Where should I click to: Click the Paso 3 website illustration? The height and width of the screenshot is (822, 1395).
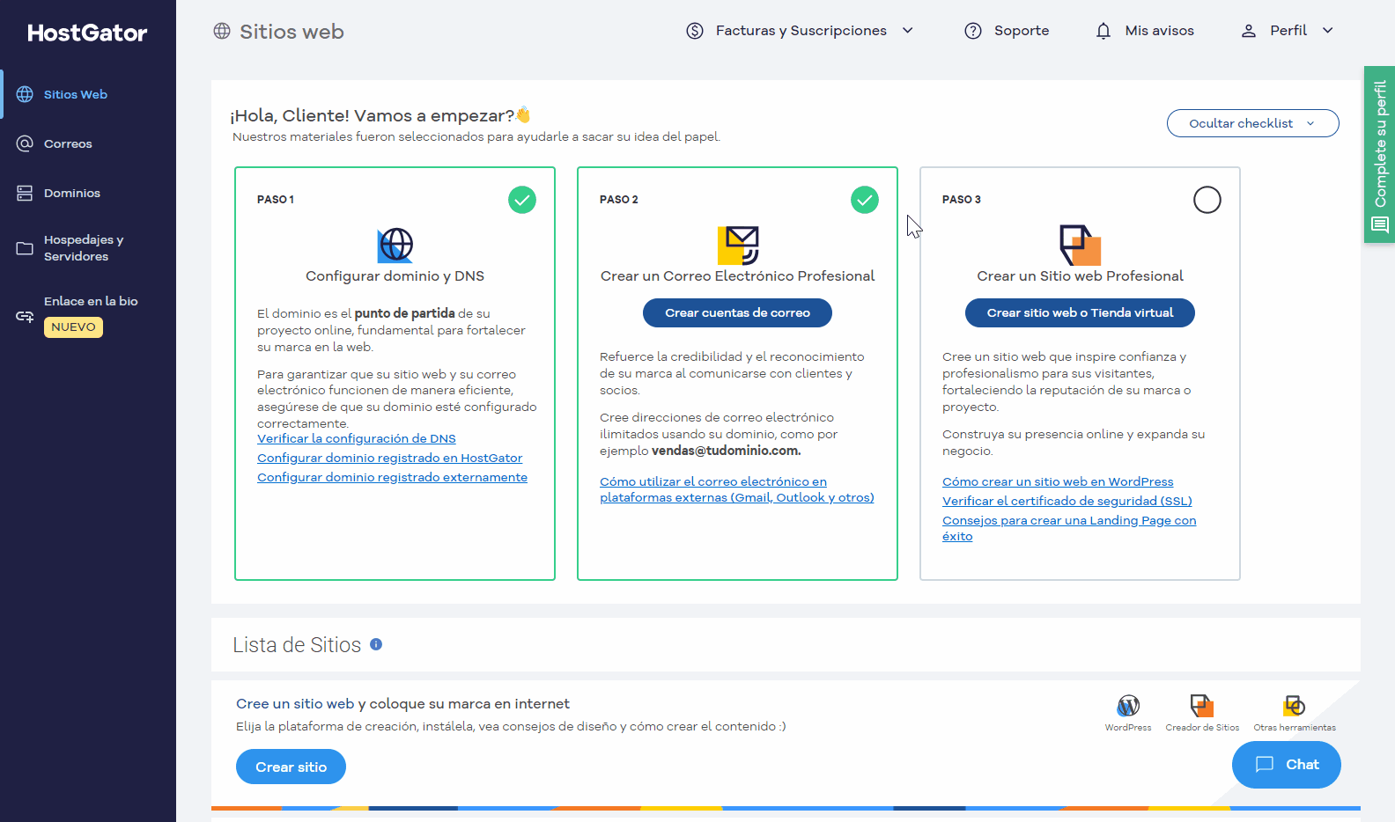point(1081,245)
